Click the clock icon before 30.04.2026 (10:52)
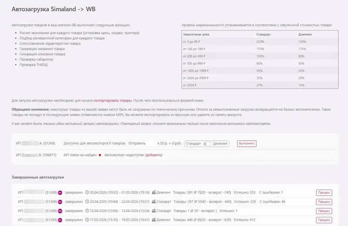348x226 pixels. (87, 192)
